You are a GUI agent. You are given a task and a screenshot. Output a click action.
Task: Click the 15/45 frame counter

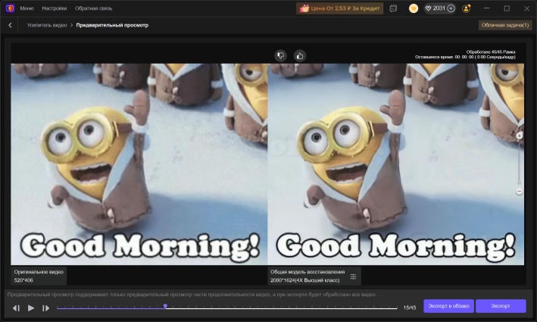[x=410, y=308]
